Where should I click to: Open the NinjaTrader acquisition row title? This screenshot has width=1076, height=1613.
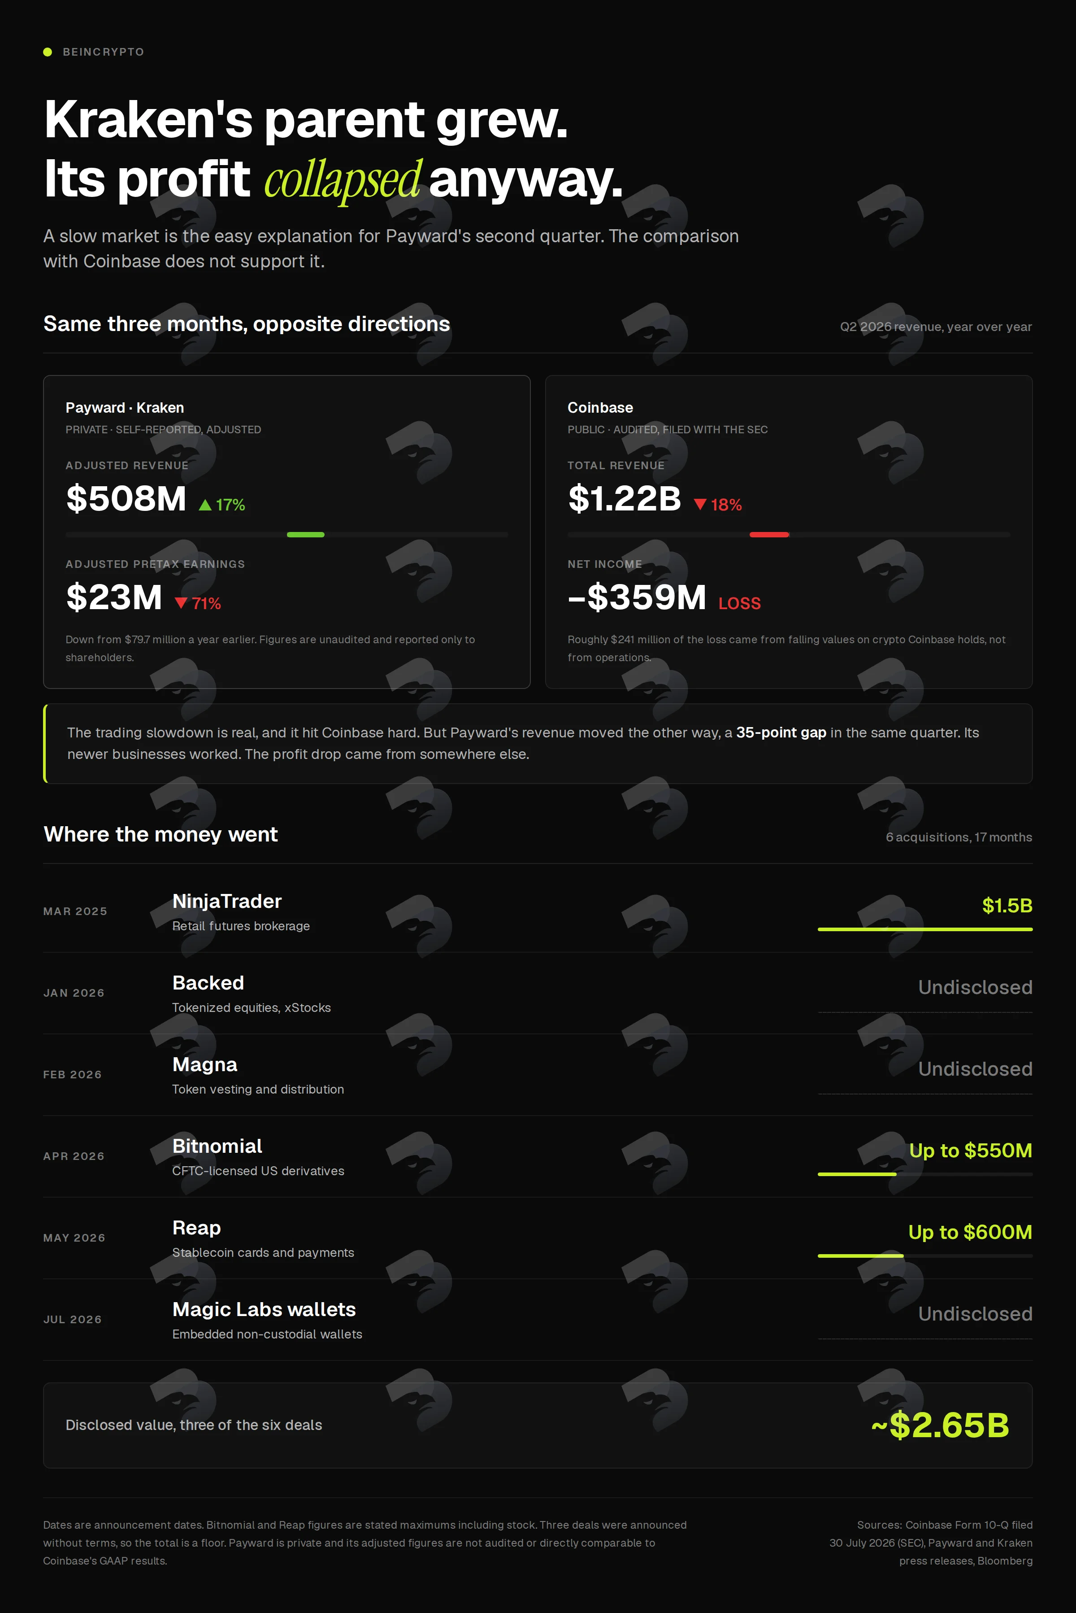coord(227,901)
